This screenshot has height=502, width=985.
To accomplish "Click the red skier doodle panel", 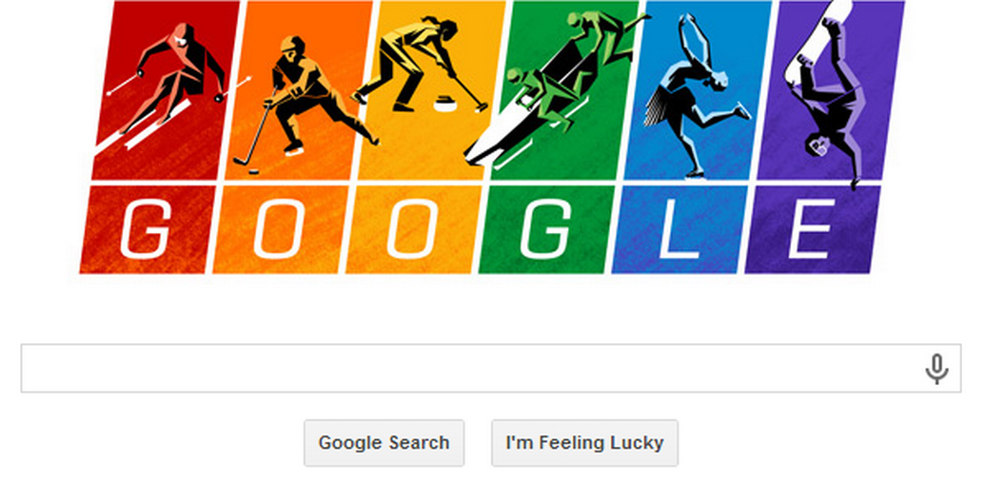I will point(166,89).
